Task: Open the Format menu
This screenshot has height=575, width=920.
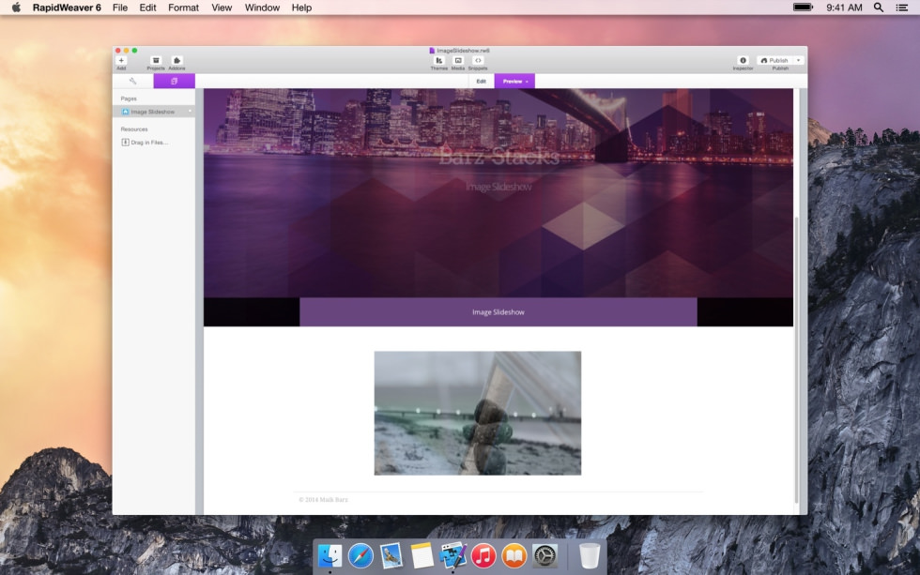Action: pos(183,8)
